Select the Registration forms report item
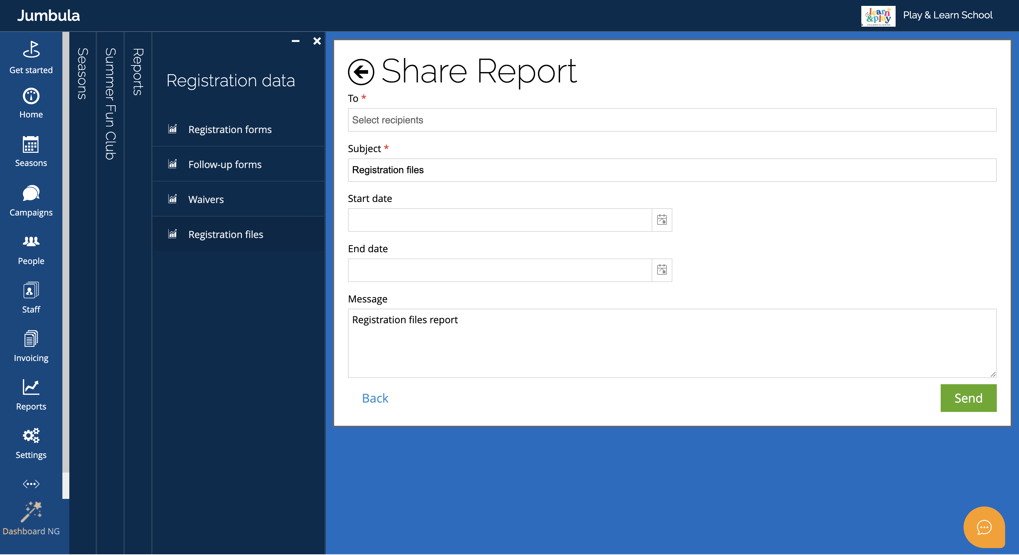The height and width of the screenshot is (555, 1019). coord(229,129)
